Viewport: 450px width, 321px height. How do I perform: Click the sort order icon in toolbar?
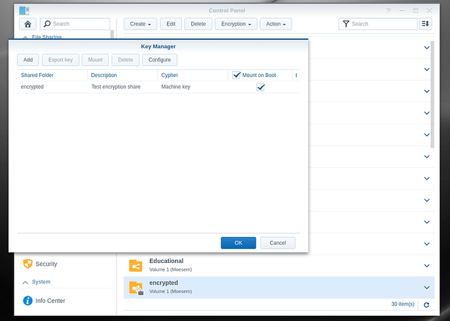425,24
